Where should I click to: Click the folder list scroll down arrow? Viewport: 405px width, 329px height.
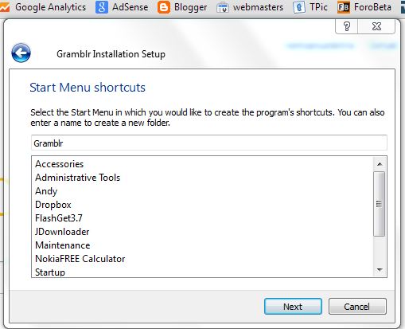tap(380, 270)
